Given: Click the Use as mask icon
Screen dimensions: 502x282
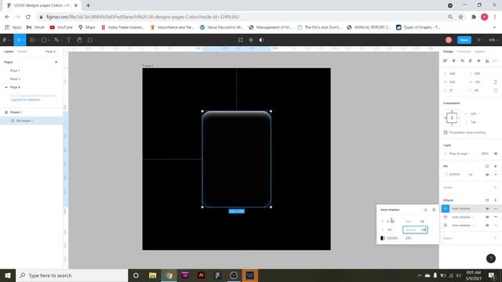Looking at the screenshot, I should coord(261,40).
